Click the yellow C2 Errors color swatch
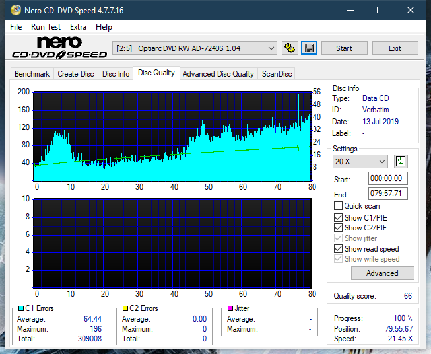Screen dimensions: 431x354 click(x=125, y=308)
